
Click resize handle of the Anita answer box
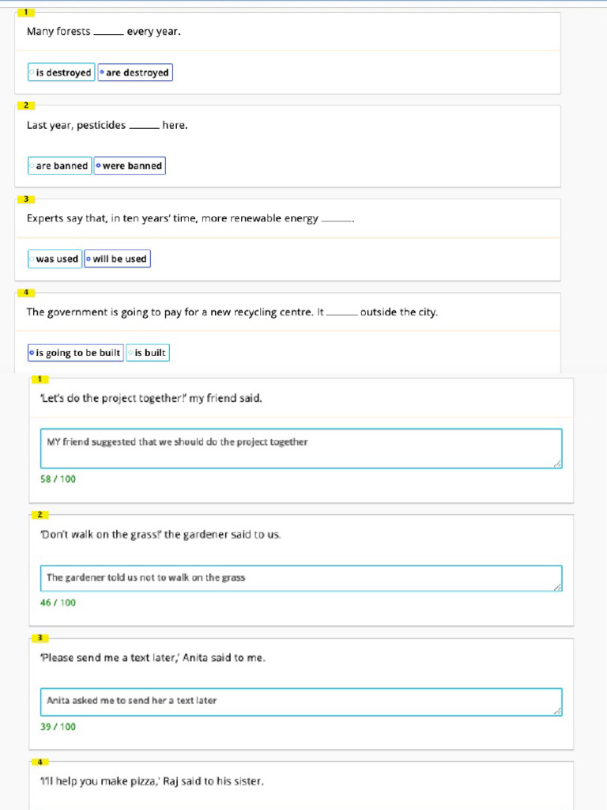click(558, 711)
